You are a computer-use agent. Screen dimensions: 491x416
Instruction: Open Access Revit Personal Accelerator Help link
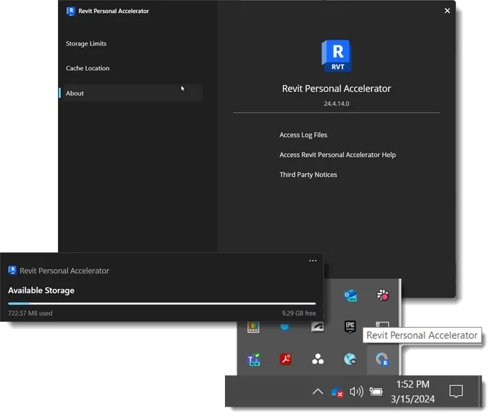click(337, 155)
